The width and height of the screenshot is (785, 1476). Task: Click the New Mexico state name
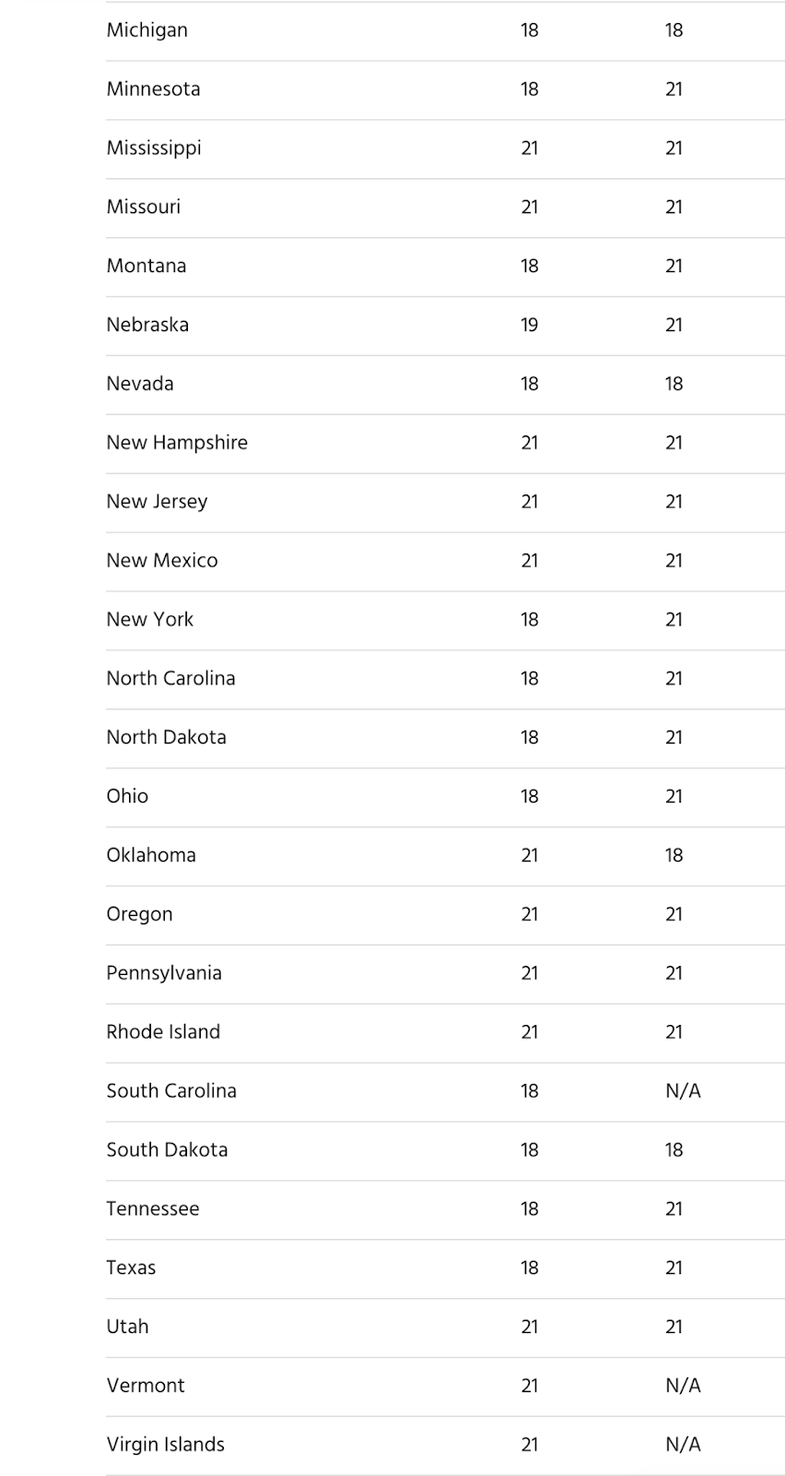(162, 561)
